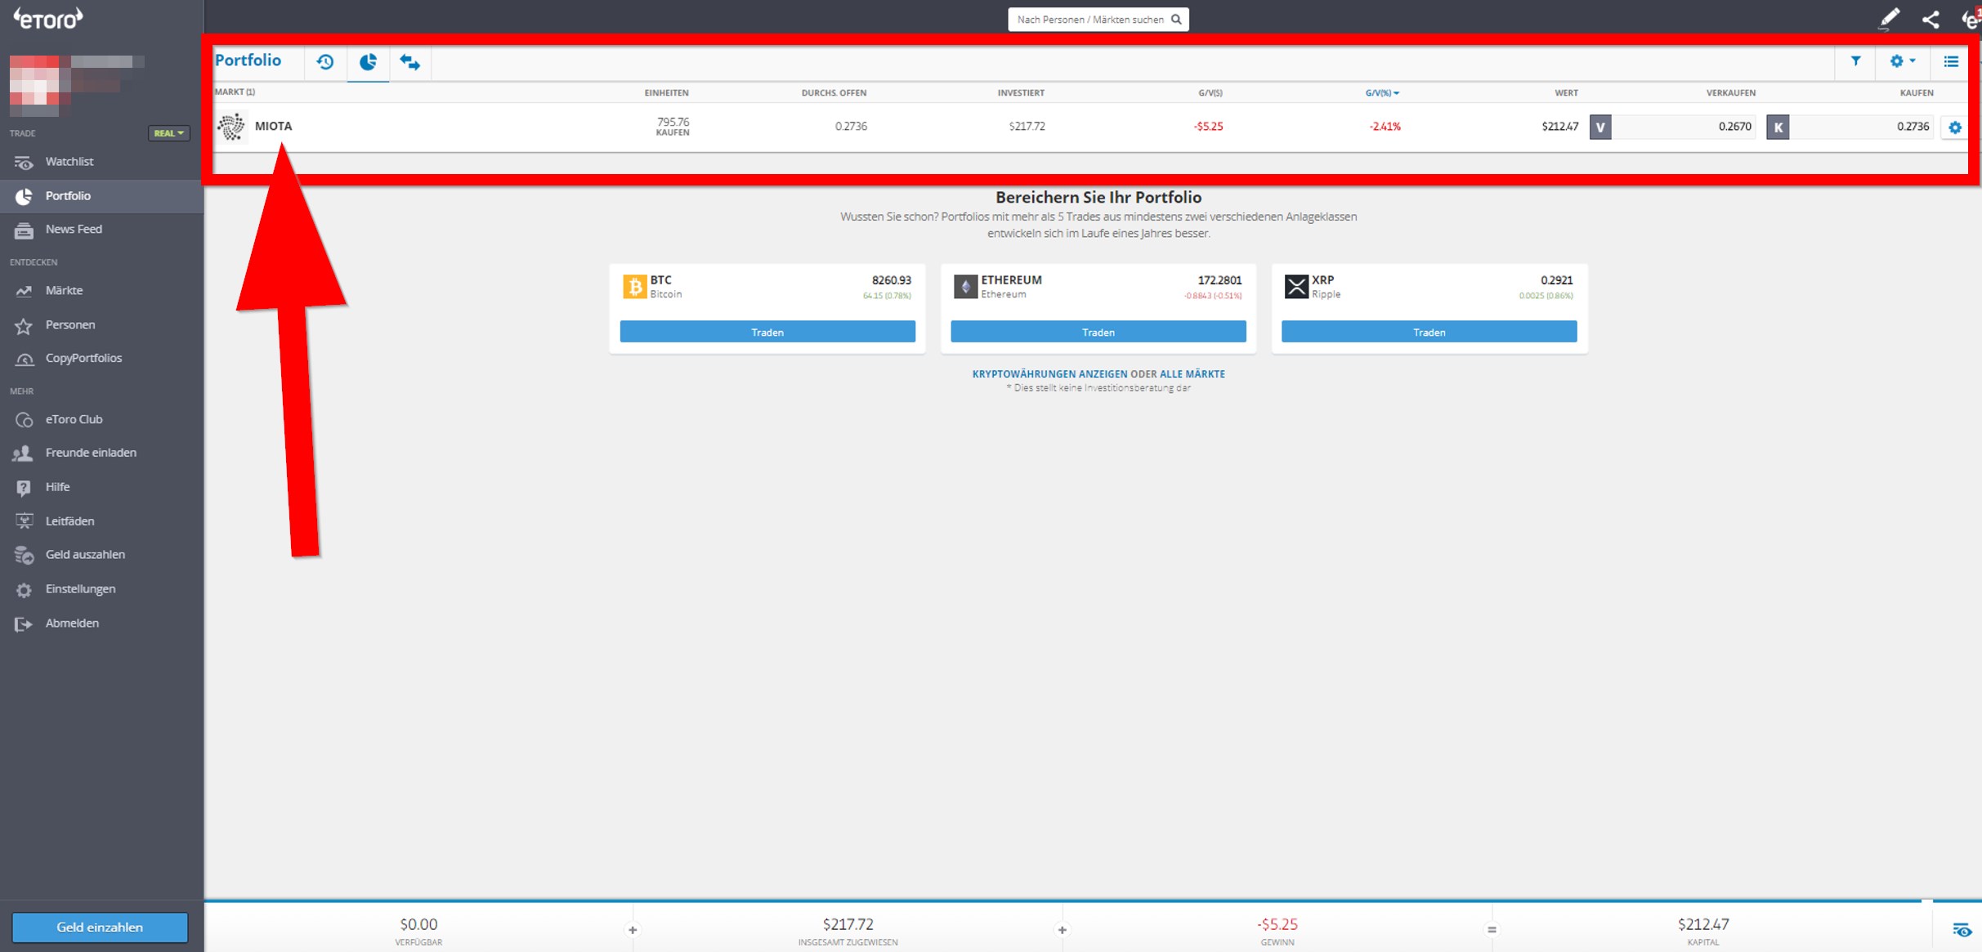Click the MIOTA market name
The height and width of the screenshot is (952, 1982).
point(273,127)
